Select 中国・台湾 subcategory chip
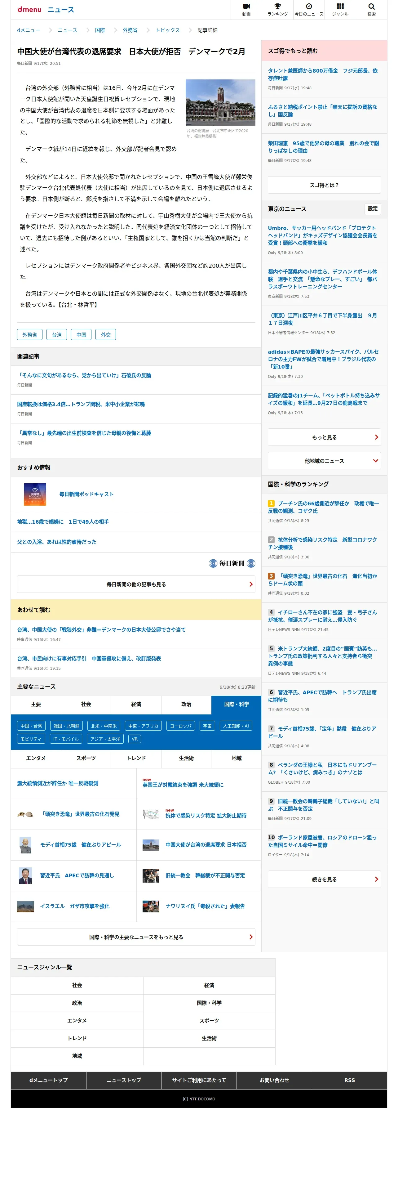The image size is (398, 1195). click(x=31, y=726)
